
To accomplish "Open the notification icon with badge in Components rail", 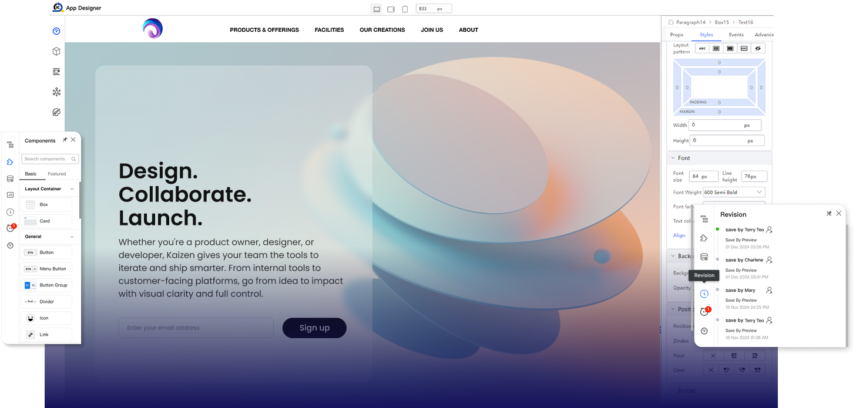I will (11, 228).
